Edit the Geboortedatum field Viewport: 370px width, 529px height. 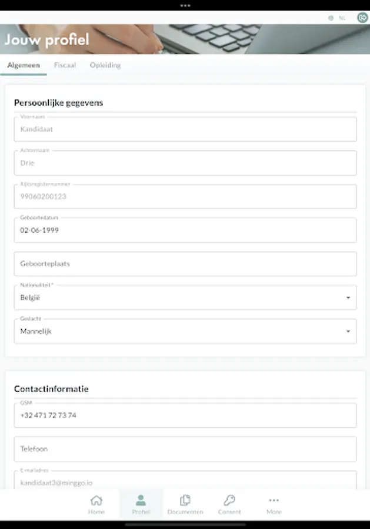[x=185, y=230]
